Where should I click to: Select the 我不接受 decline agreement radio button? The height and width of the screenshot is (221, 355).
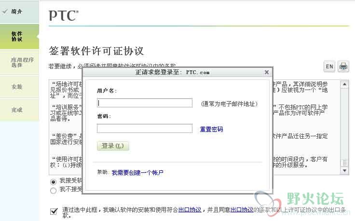[53, 191]
